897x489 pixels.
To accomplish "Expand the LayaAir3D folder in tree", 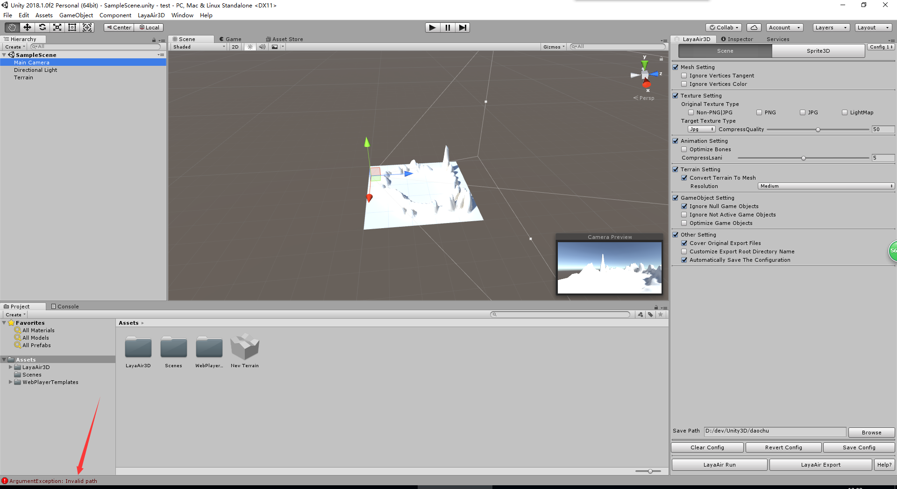I will (x=11, y=367).
